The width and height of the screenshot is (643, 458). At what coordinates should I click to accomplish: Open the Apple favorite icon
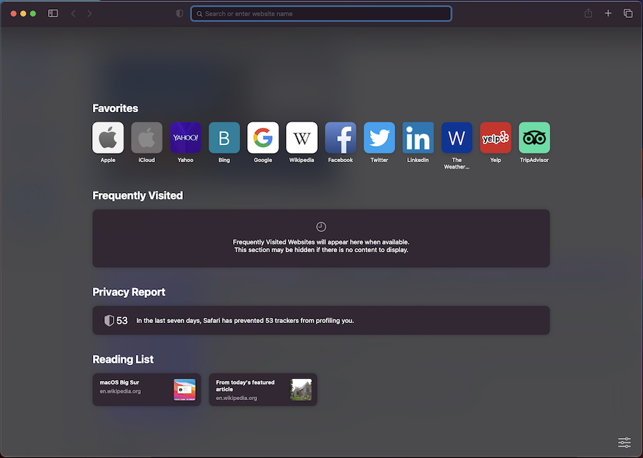pos(108,138)
